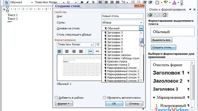
Task: Check 'Добавить в шаблон' checkbox
Action: coord(56,97)
